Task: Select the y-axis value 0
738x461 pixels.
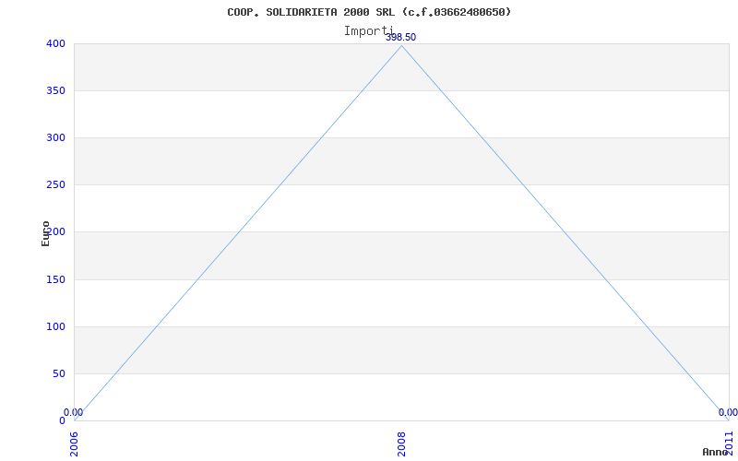Action: coord(62,421)
